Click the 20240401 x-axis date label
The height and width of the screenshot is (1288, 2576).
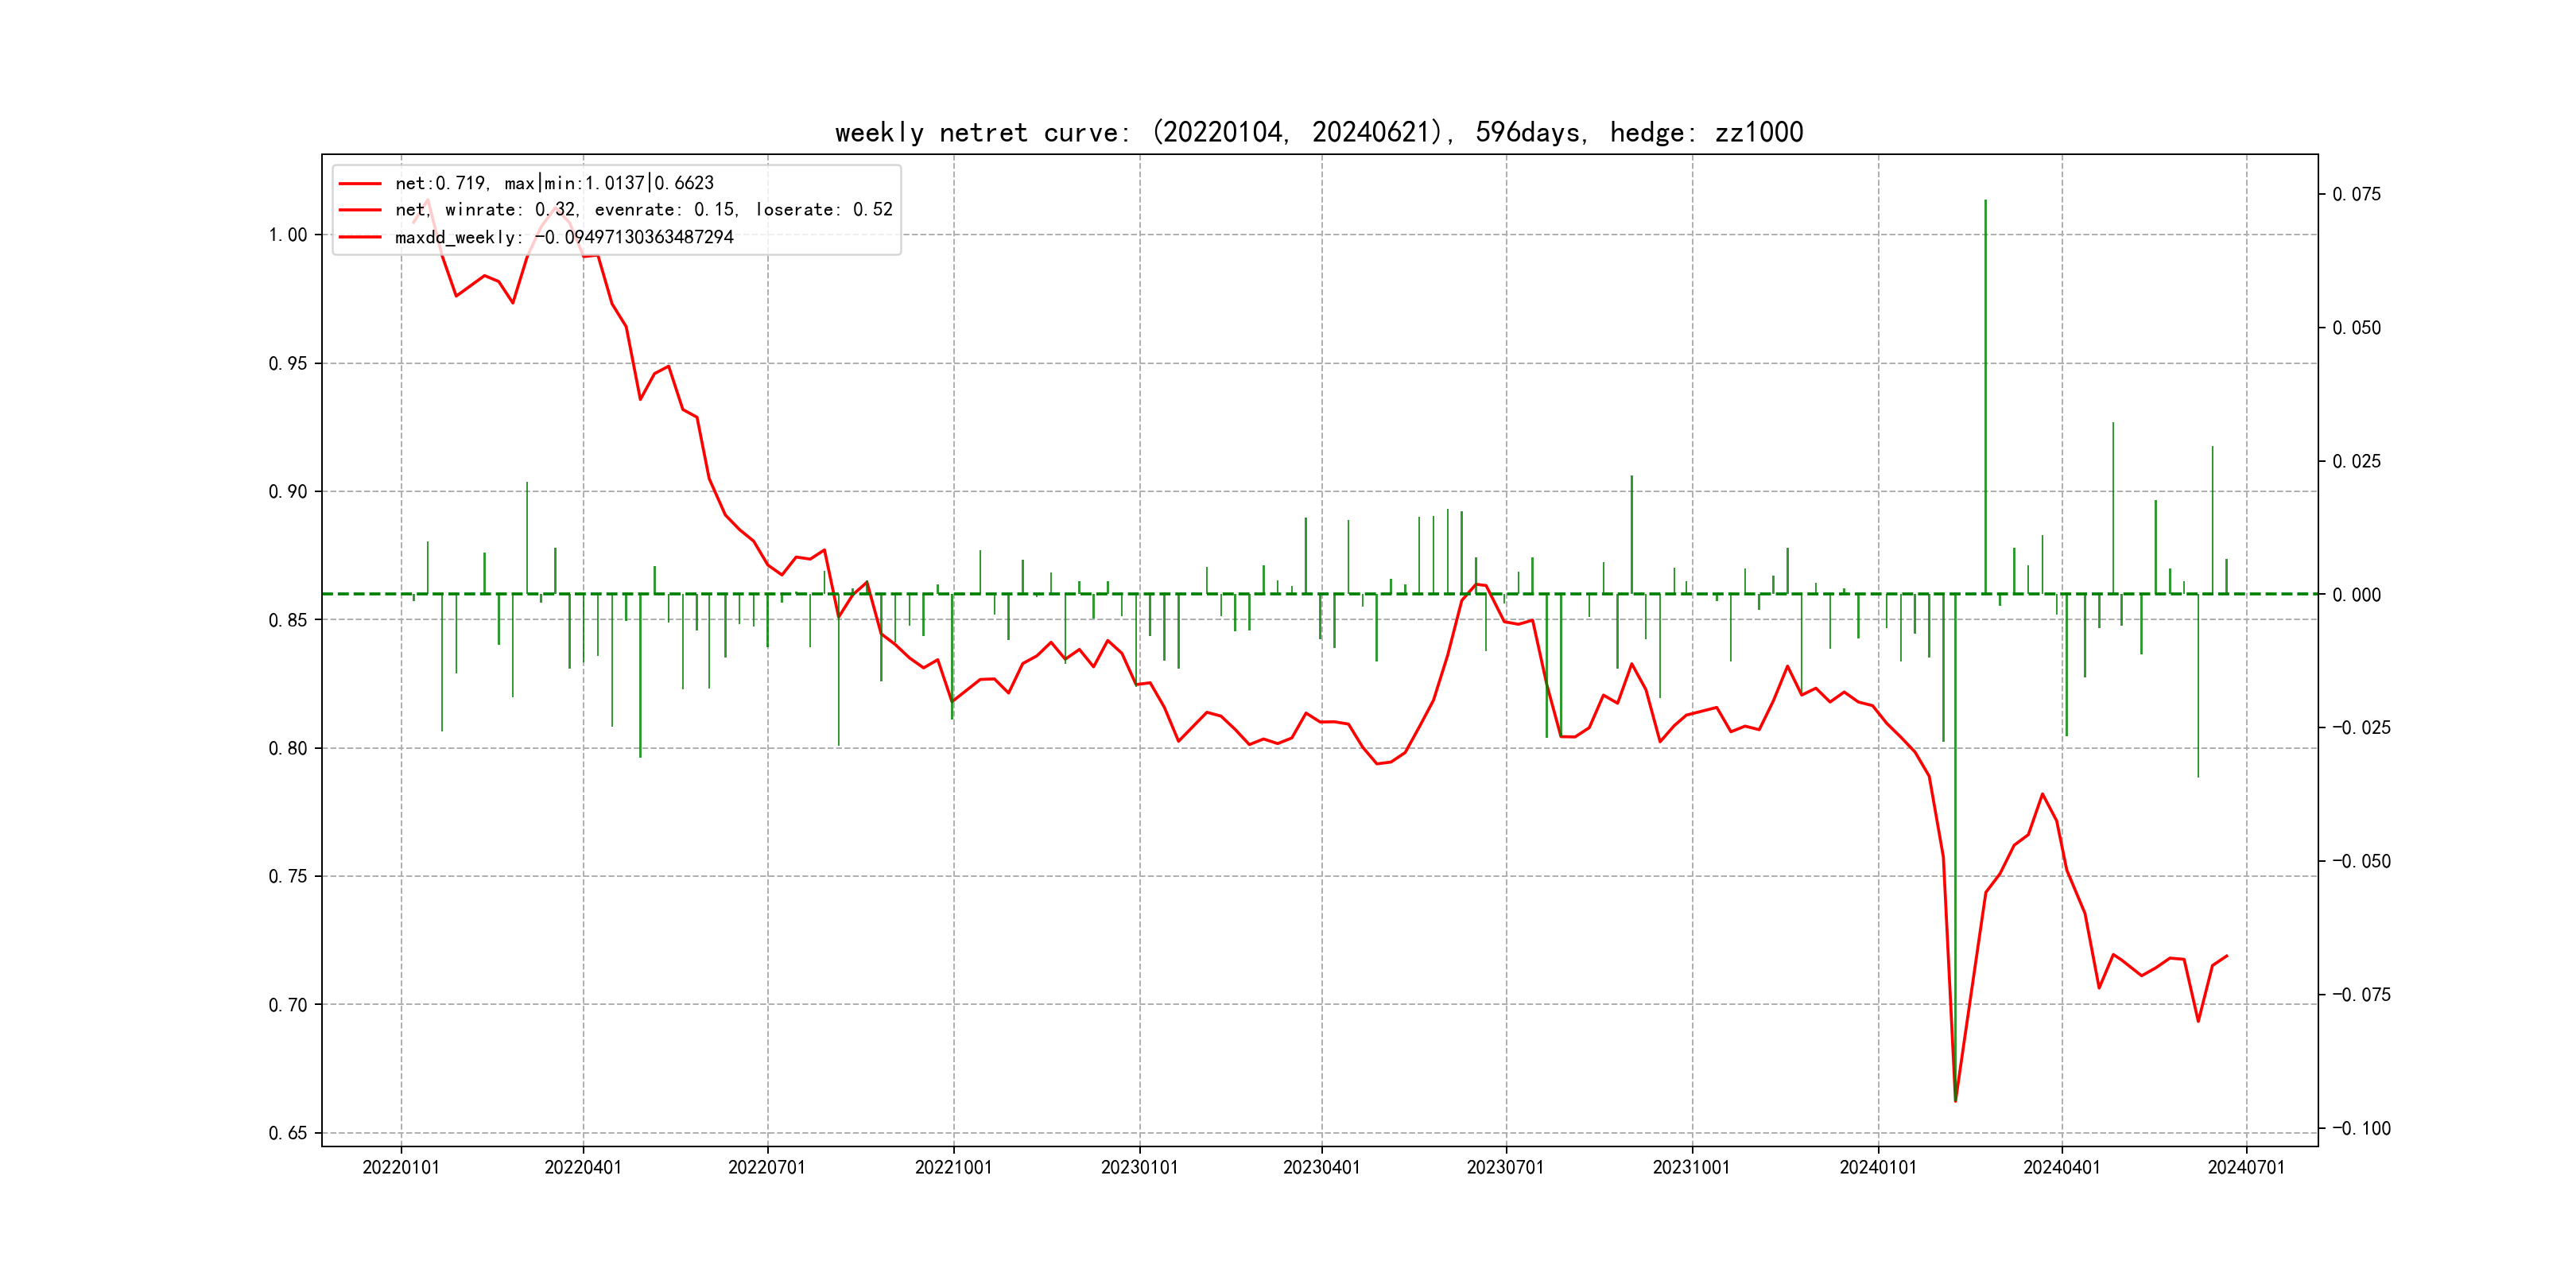(2061, 1168)
